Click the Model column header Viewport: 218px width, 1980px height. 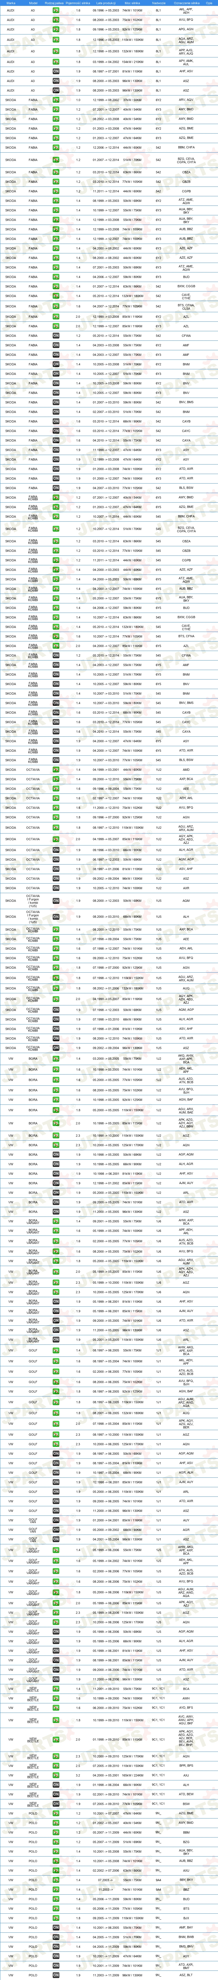tap(33, 3)
